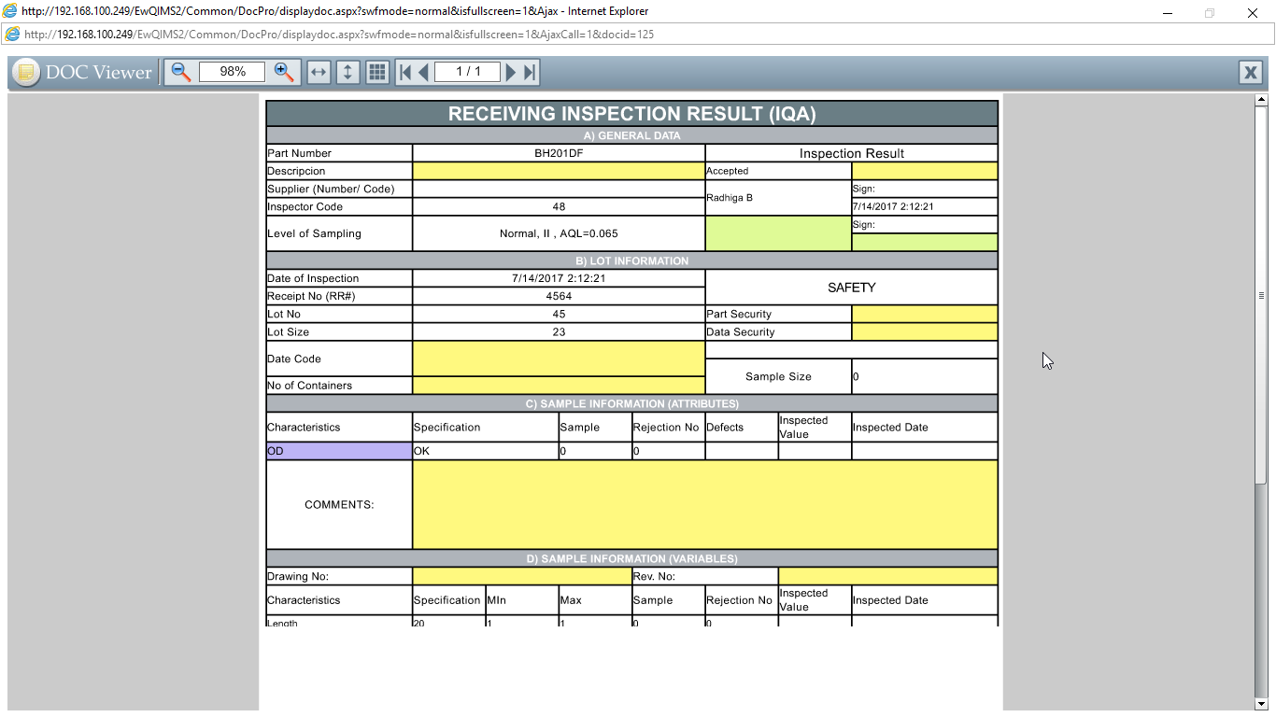The width and height of the screenshot is (1276, 717).
Task: Click D) SAMPLE INFORMATION (VARIABLES) header
Action: (632, 558)
